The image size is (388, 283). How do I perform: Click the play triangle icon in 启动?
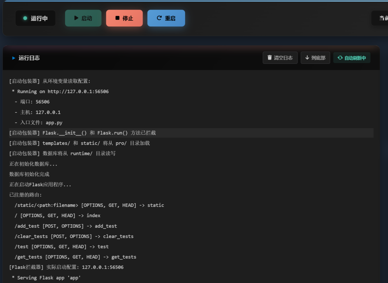click(x=76, y=18)
